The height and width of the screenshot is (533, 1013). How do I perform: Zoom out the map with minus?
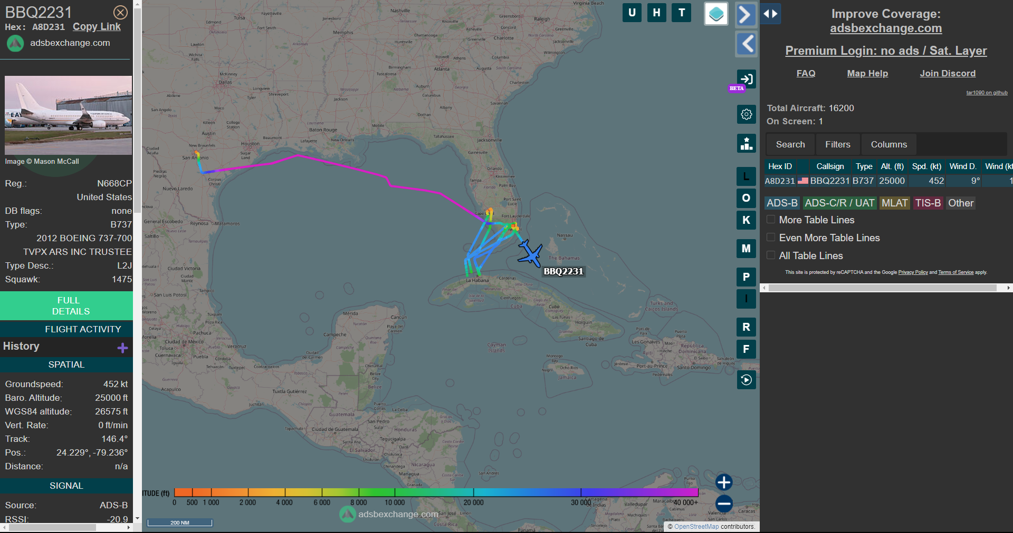tap(724, 504)
